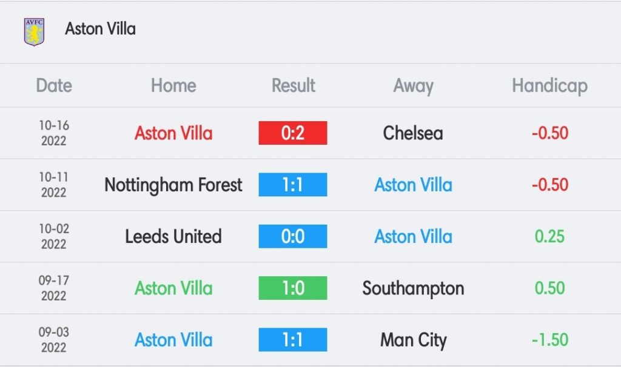Open Nottingham Forest 1:1 result badge
This screenshot has width=621, height=367.
[293, 185]
